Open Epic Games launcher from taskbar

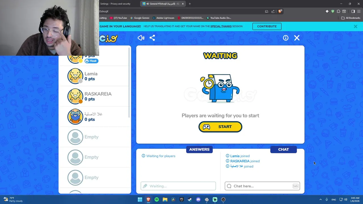181,199
